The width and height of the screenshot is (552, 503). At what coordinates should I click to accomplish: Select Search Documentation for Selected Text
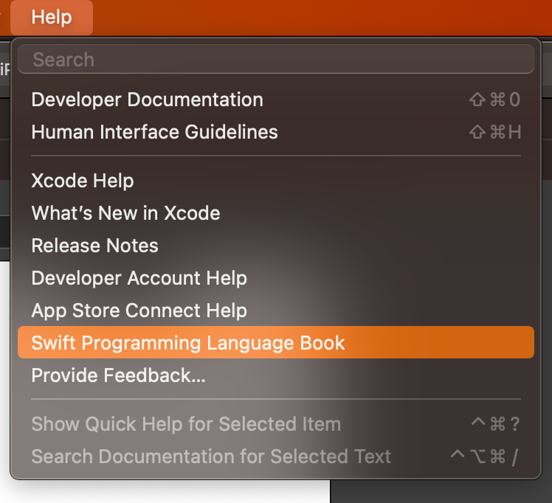click(276, 457)
